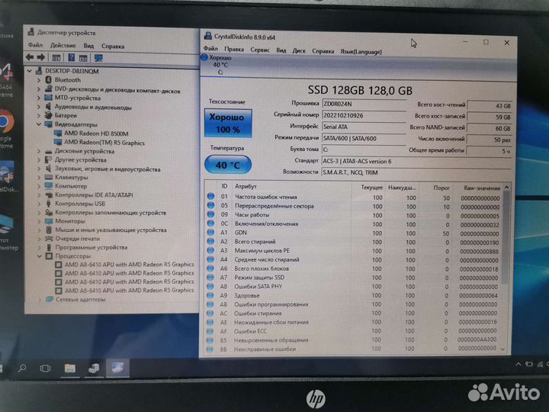The height and width of the screenshot is (412, 549).
Task: Open Справка menu in CrystalDiskInfo
Action: [x=323, y=51]
